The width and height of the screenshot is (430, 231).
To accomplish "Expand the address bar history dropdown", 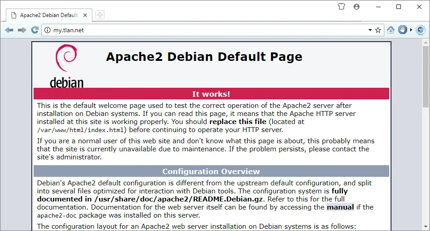I will pos(370,30).
